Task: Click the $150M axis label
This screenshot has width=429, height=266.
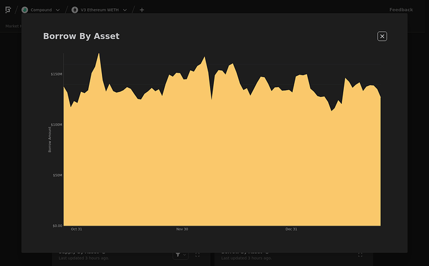Action: tap(57, 74)
